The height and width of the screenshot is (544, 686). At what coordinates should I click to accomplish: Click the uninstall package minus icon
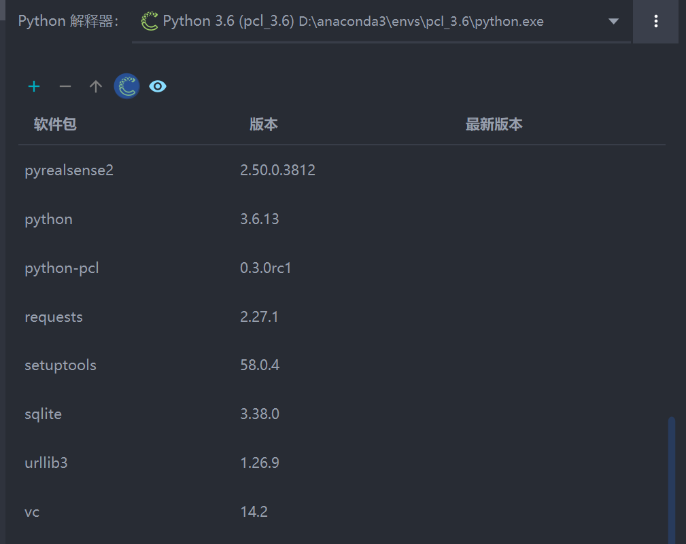coord(65,86)
